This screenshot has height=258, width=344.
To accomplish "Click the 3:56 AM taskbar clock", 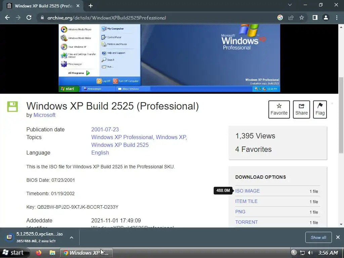I will (x=328, y=253).
